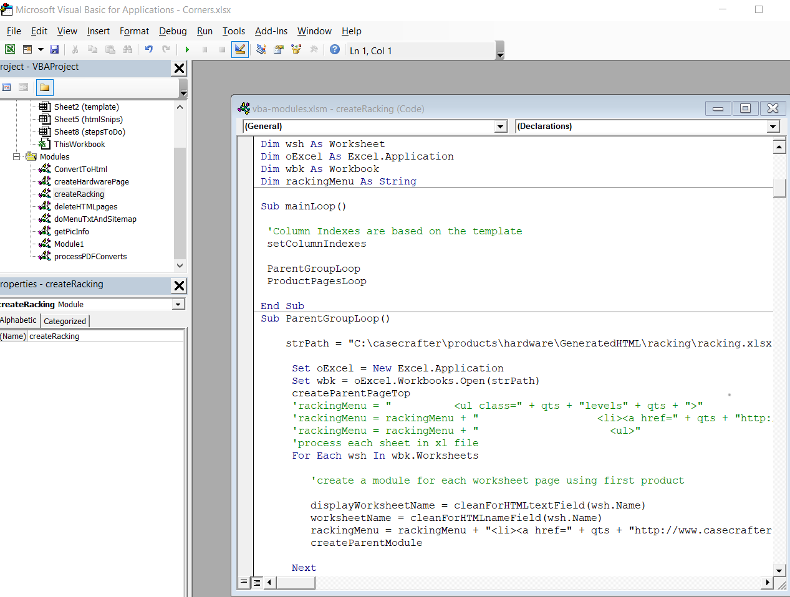The image size is (790, 597).
Task: Open the Properties Window toolbar icon
Action: coord(279,50)
